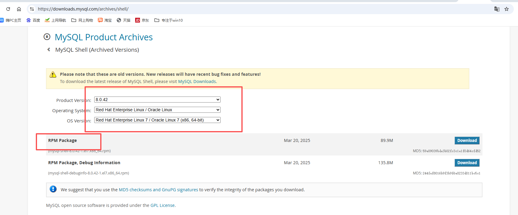The width and height of the screenshot is (518, 215).
Task: Click the Product Version label
Action: pos(74,100)
